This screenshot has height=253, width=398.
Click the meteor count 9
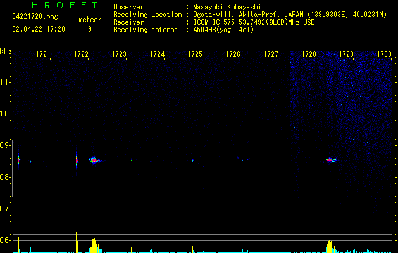[90, 29]
